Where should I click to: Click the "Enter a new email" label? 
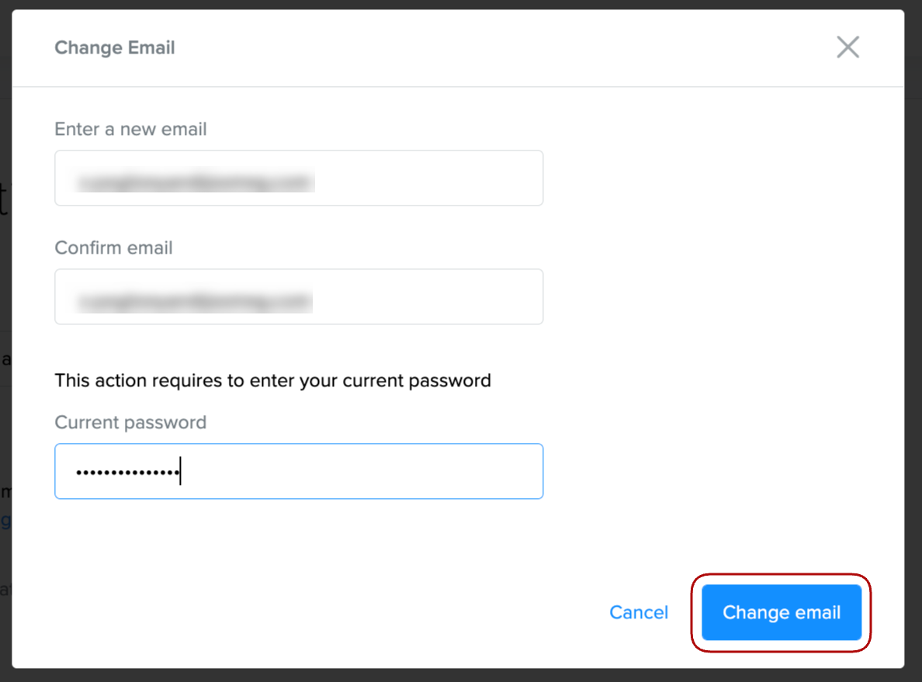pyautogui.click(x=130, y=129)
